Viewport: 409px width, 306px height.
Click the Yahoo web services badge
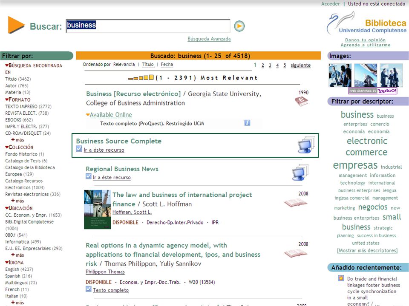373,91
